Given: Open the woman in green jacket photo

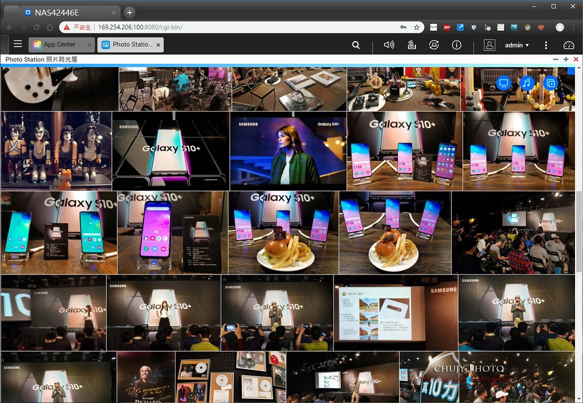Looking at the screenshot, I should (288, 151).
